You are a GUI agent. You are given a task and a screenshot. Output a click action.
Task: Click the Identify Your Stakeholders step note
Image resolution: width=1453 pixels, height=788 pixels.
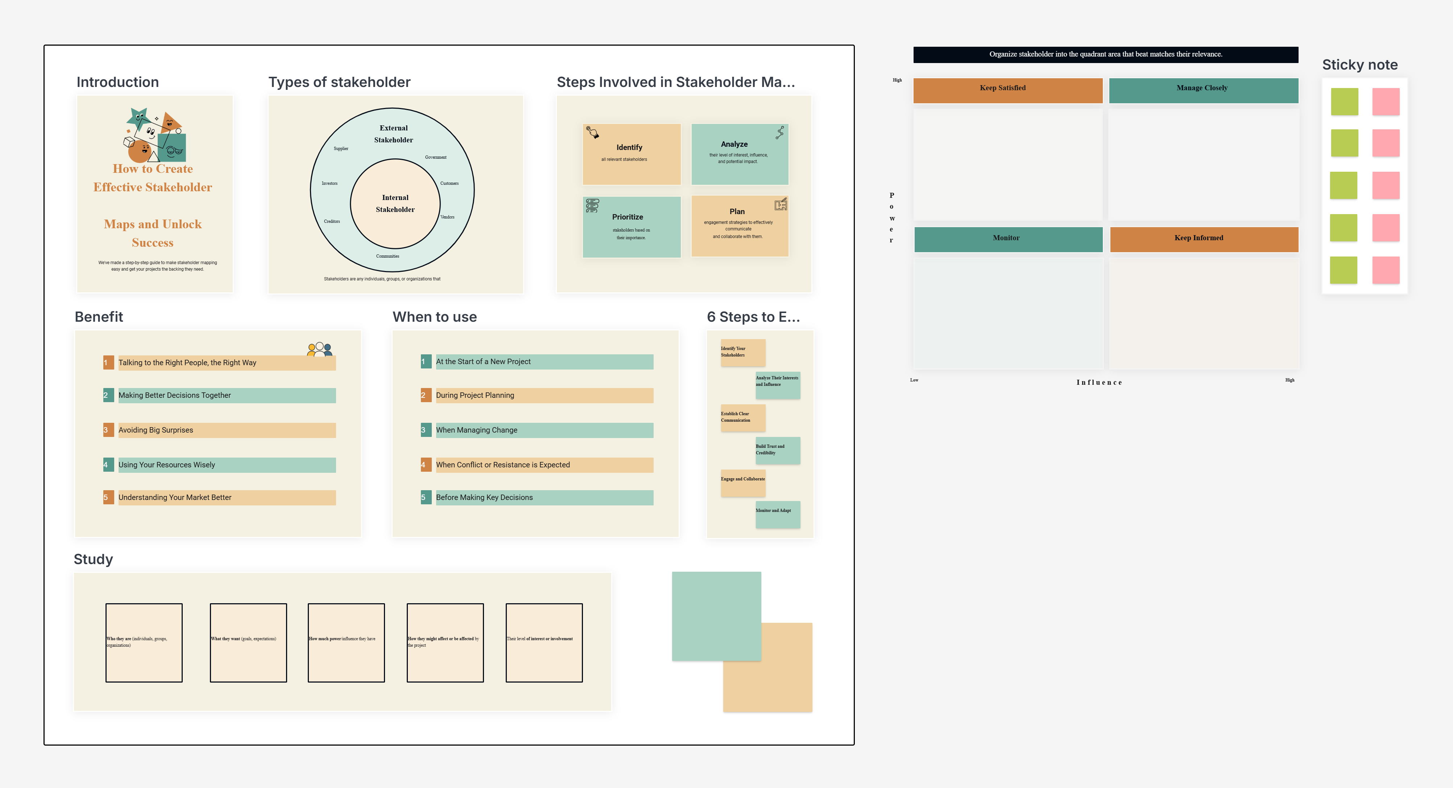click(x=743, y=353)
